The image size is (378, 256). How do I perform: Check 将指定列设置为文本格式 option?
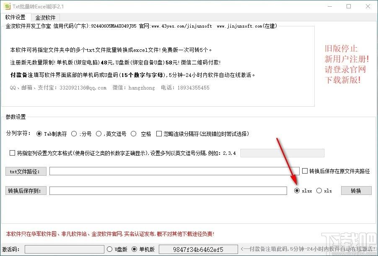click(122, 153)
